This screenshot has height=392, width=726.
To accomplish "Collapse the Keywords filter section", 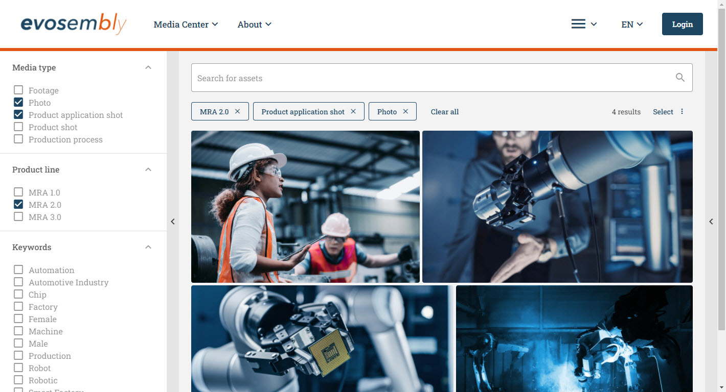I will coord(148,247).
